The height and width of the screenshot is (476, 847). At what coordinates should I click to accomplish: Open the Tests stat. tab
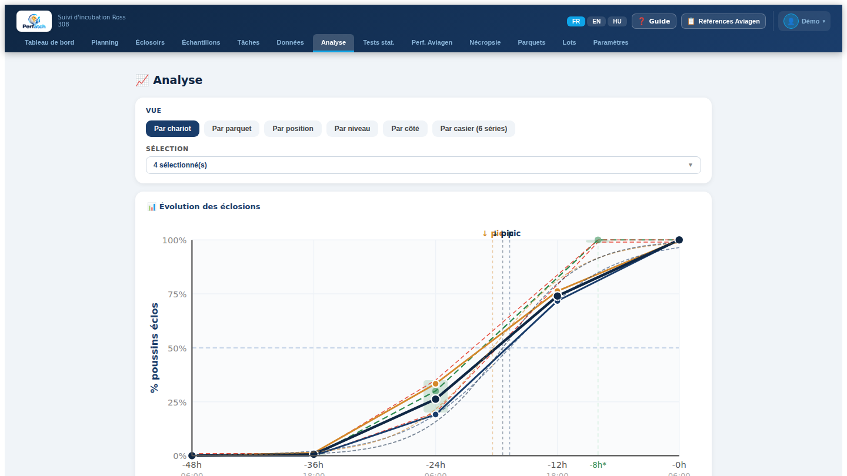(379, 42)
